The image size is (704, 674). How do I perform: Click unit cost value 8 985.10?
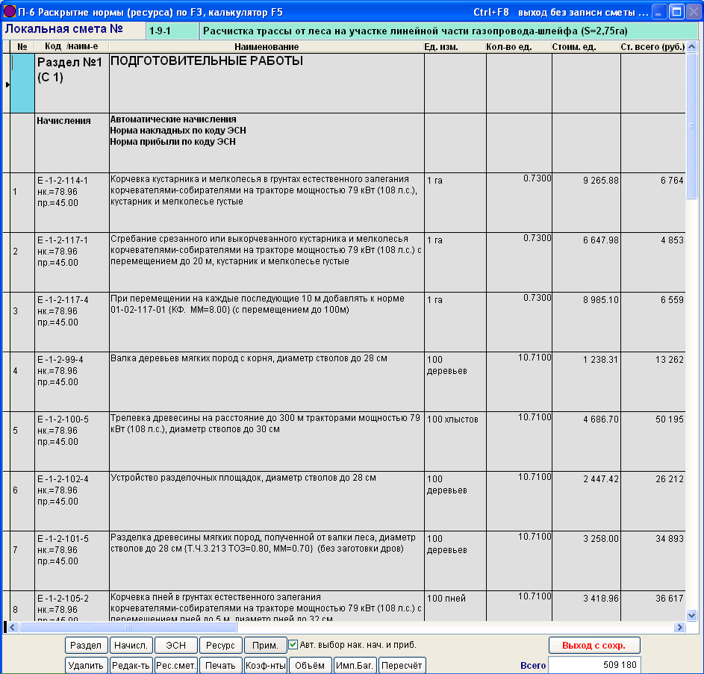(x=600, y=300)
